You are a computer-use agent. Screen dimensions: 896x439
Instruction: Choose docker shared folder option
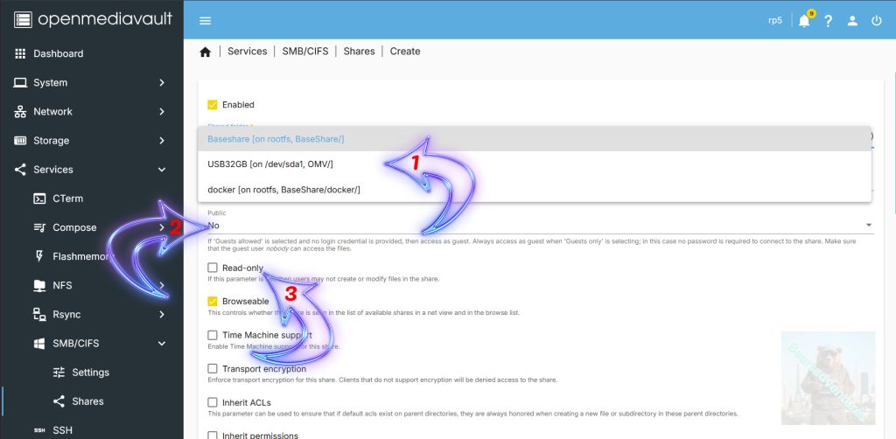(283, 189)
